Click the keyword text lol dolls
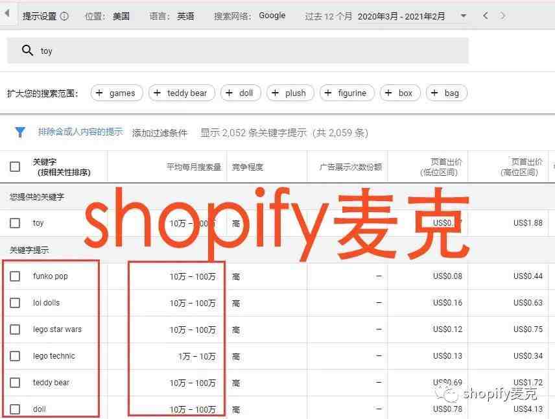Image resolution: width=555 pixels, height=419 pixels. 47,303
